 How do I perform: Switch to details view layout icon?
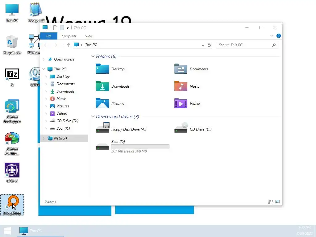[270, 202]
